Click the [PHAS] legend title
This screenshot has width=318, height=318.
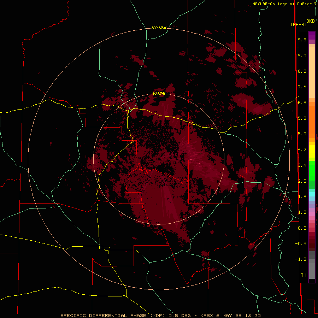(x=299, y=25)
